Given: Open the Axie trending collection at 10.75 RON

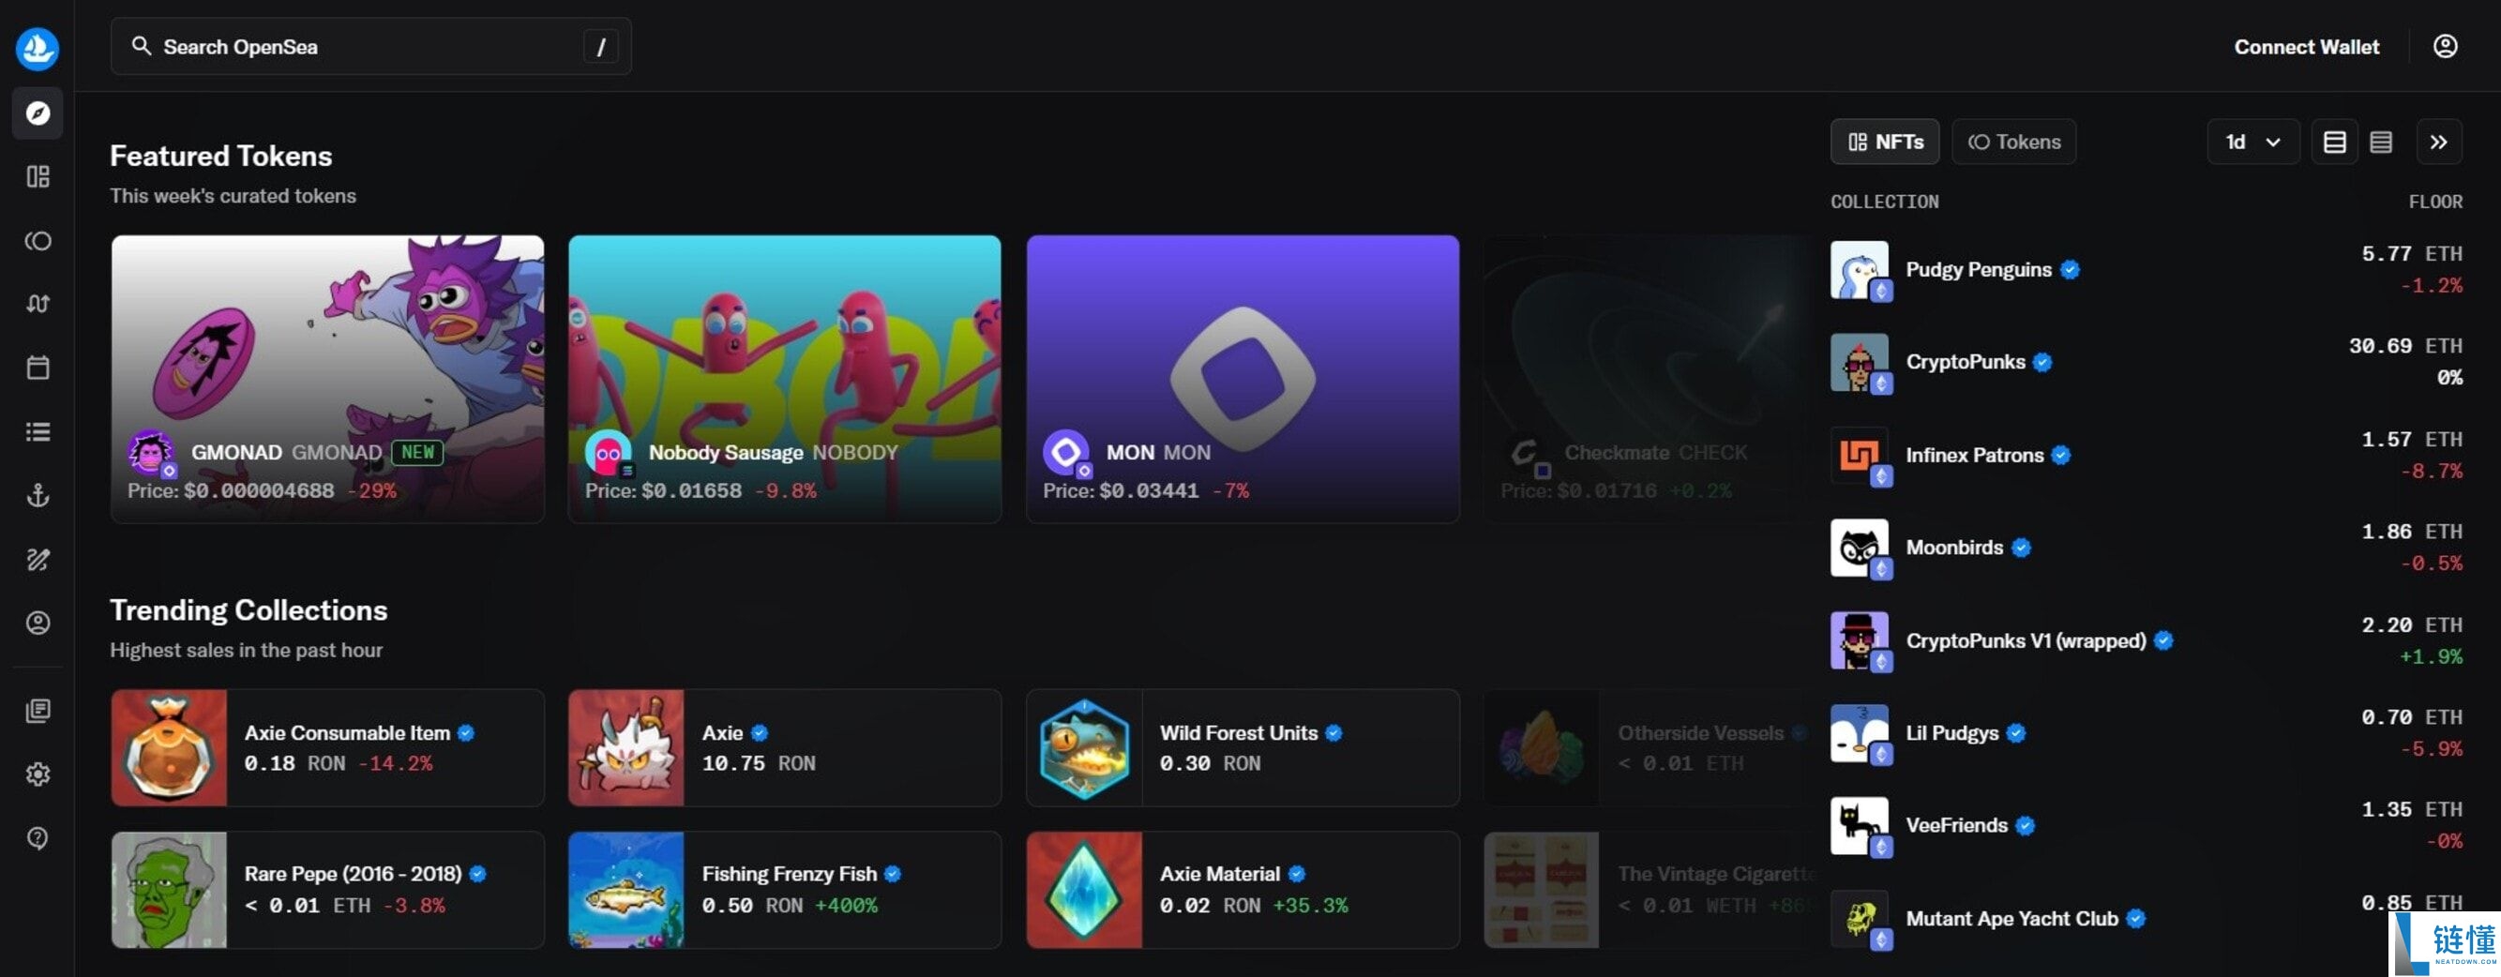Looking at the screenshot, I should (785, 748).
